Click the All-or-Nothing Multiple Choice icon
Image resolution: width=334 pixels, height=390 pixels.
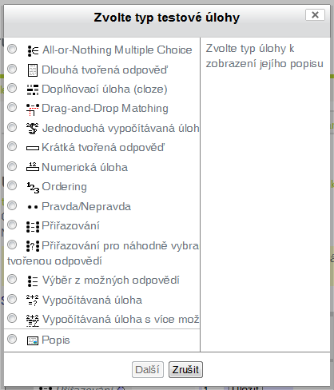(x=33, y=50)
